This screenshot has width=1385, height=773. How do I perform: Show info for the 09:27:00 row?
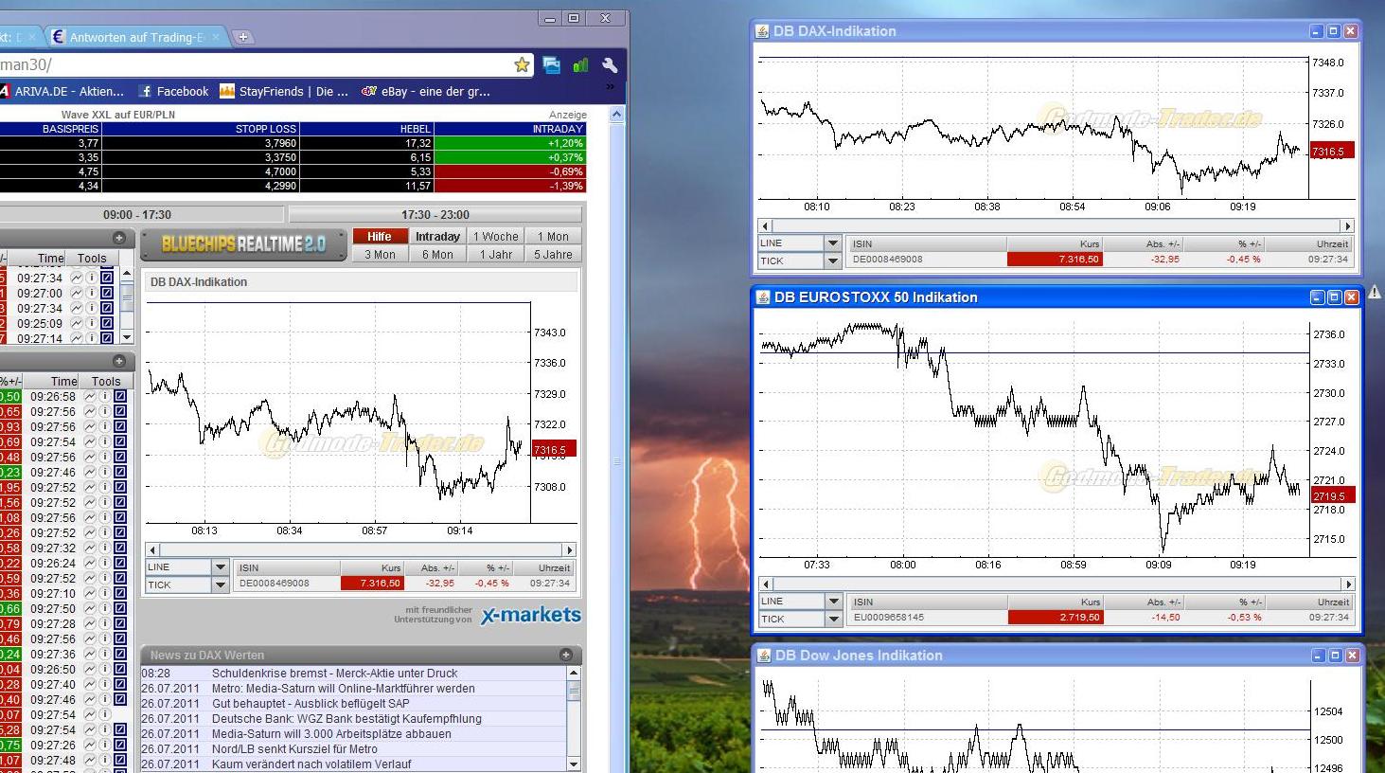92,293
